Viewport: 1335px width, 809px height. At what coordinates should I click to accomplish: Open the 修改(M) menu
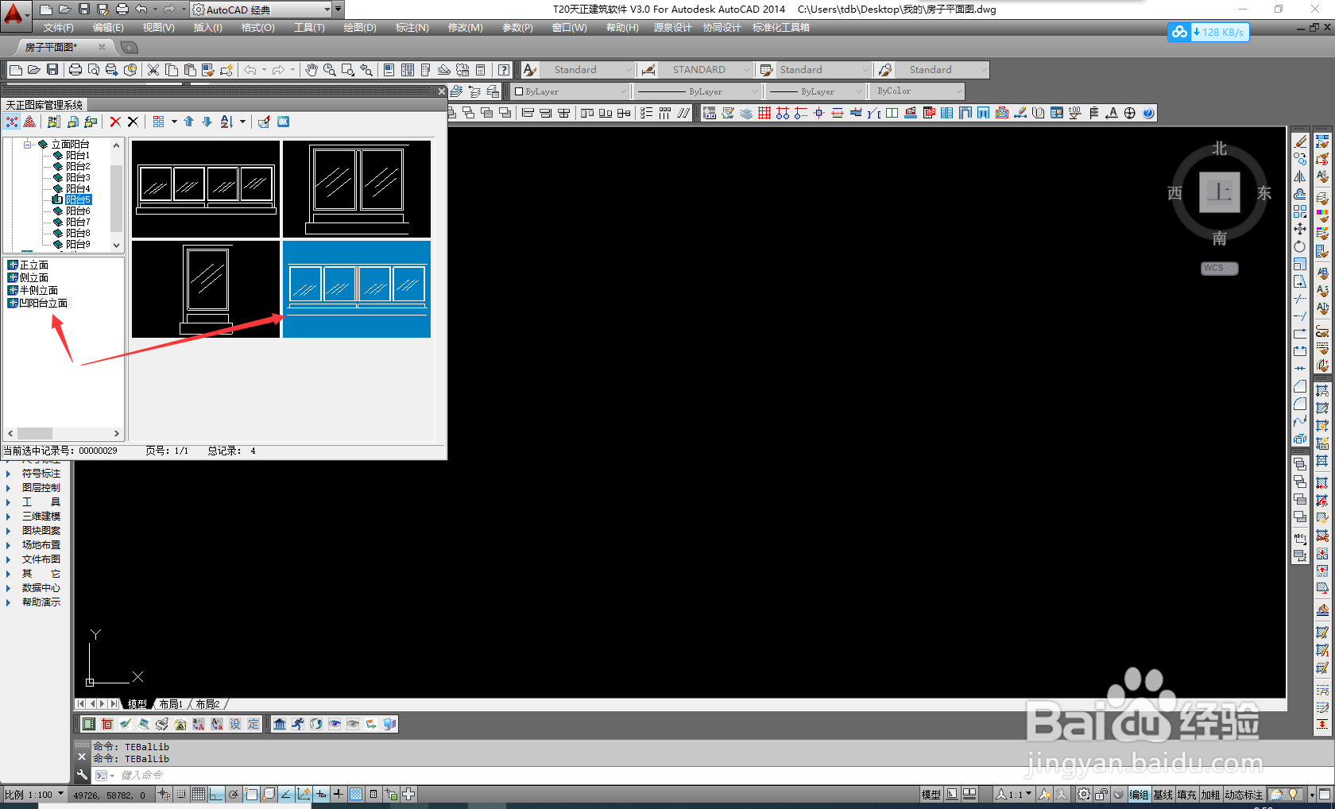465,28
